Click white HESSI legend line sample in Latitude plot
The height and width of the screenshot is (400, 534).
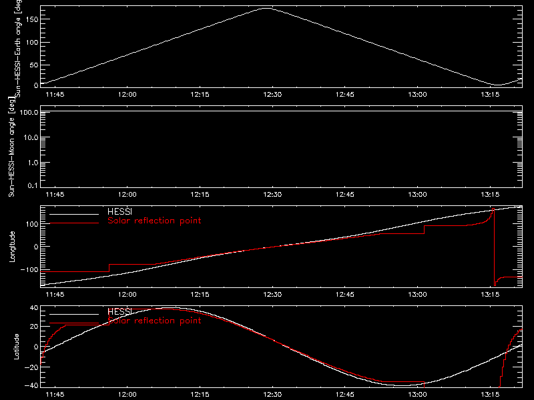pyautogui.click(x=74, y=314)
